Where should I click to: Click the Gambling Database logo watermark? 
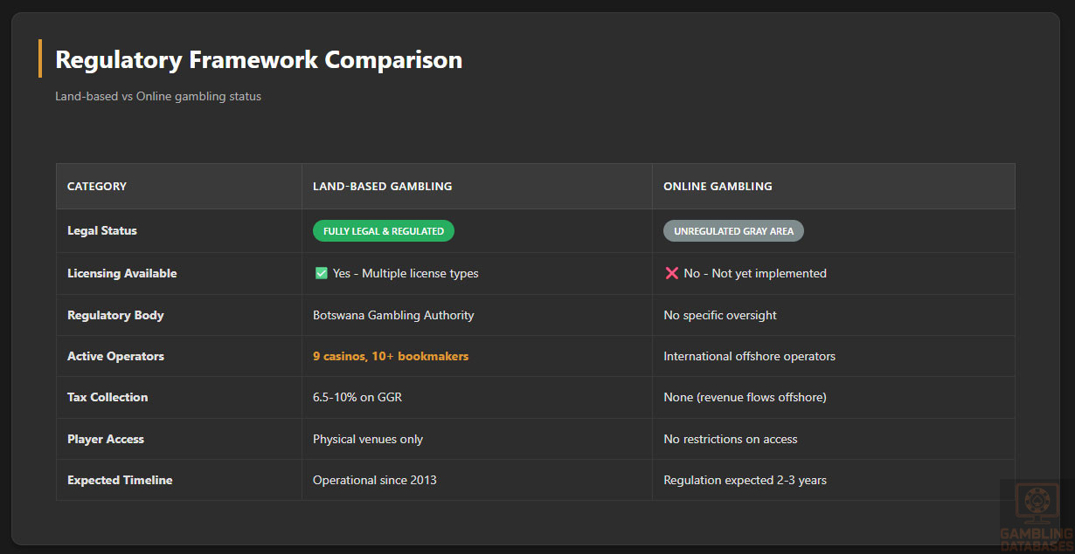click(x=1036, y=515)
